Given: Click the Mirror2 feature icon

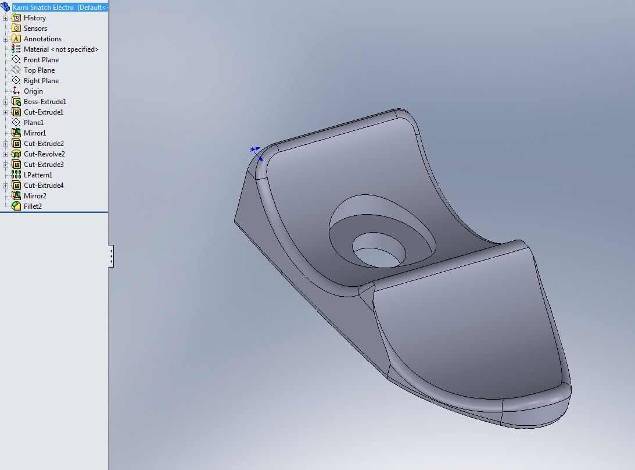Looking at the screenshot, I should [x=16, y=195].
